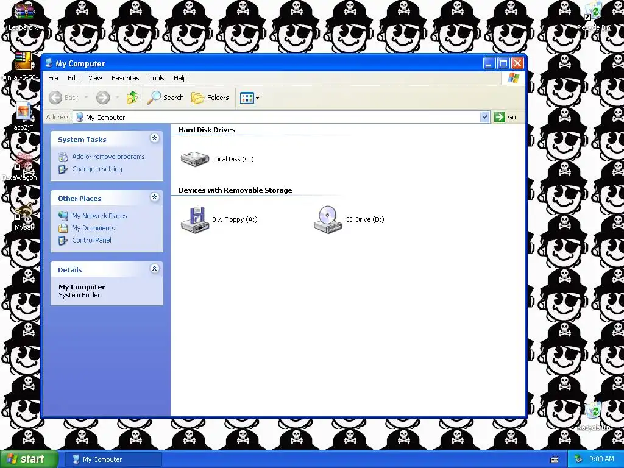Click the Forward navigation arrow
The height and width of the screenshot is (468, 624).
102,97
